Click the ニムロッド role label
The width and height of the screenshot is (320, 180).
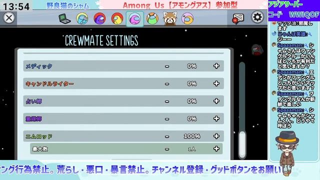click(39, 136)
